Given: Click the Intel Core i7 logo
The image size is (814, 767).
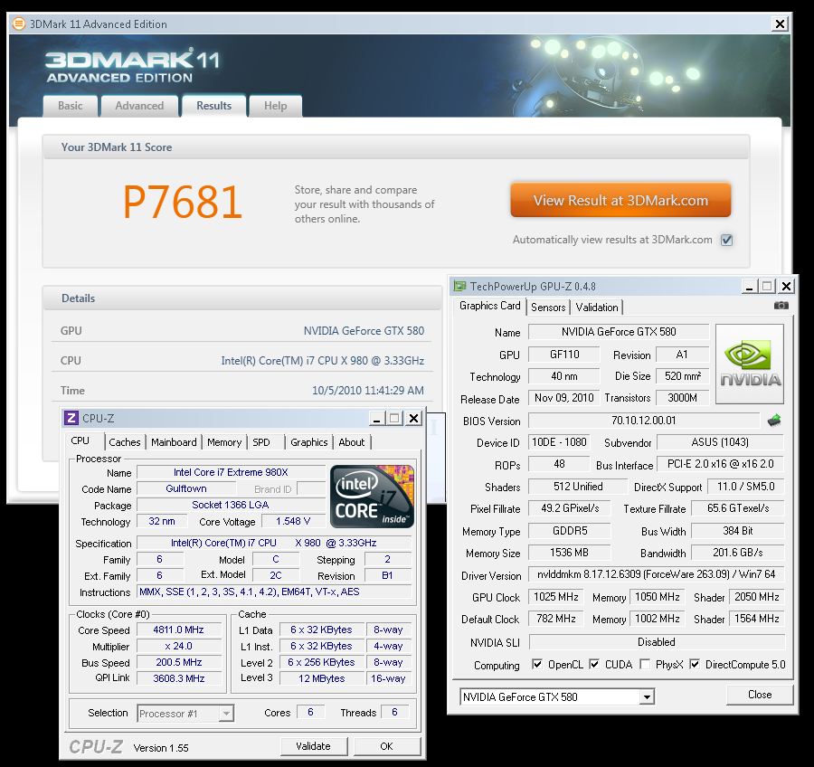Looking at the screenshot, I should click(373, 497).
